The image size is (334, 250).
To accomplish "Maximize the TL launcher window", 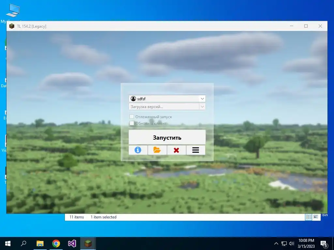I will click(306, 26).
